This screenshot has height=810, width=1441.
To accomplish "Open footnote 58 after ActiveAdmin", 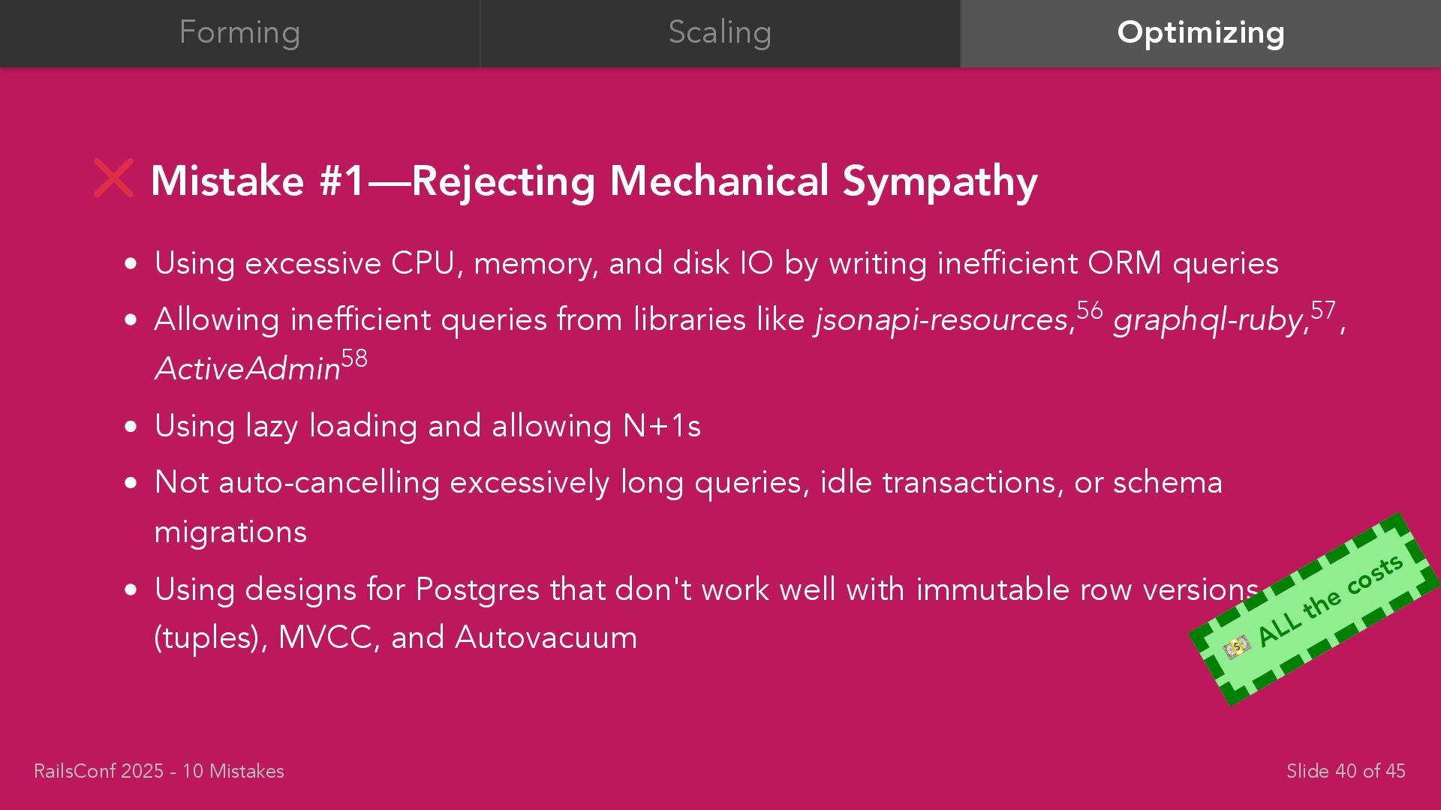I will (354, 358).
